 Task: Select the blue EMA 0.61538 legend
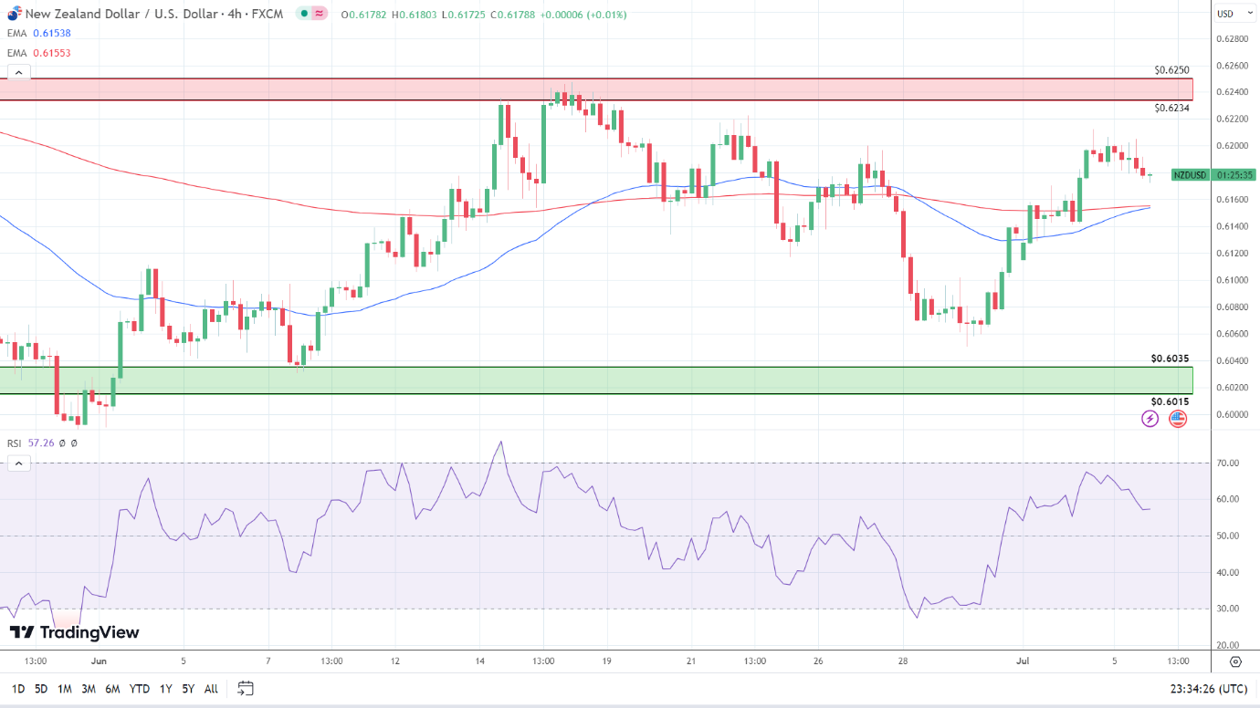coord(38,33)
